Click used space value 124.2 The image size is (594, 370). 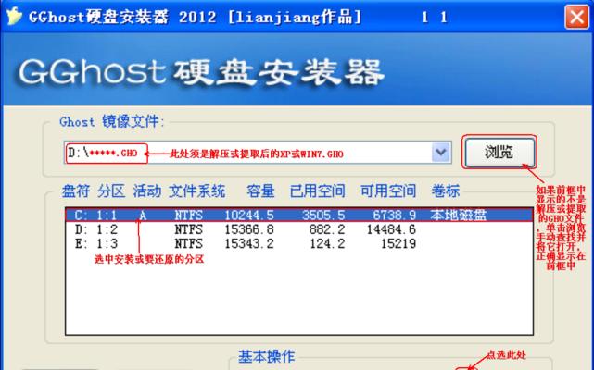pos(327,243)
